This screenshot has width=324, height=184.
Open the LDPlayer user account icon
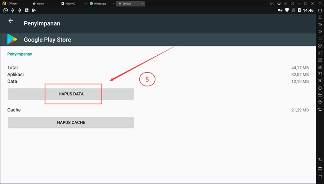[279, 3]
